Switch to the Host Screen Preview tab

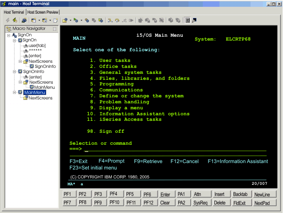pyautogui.click(x=43, y=12)
